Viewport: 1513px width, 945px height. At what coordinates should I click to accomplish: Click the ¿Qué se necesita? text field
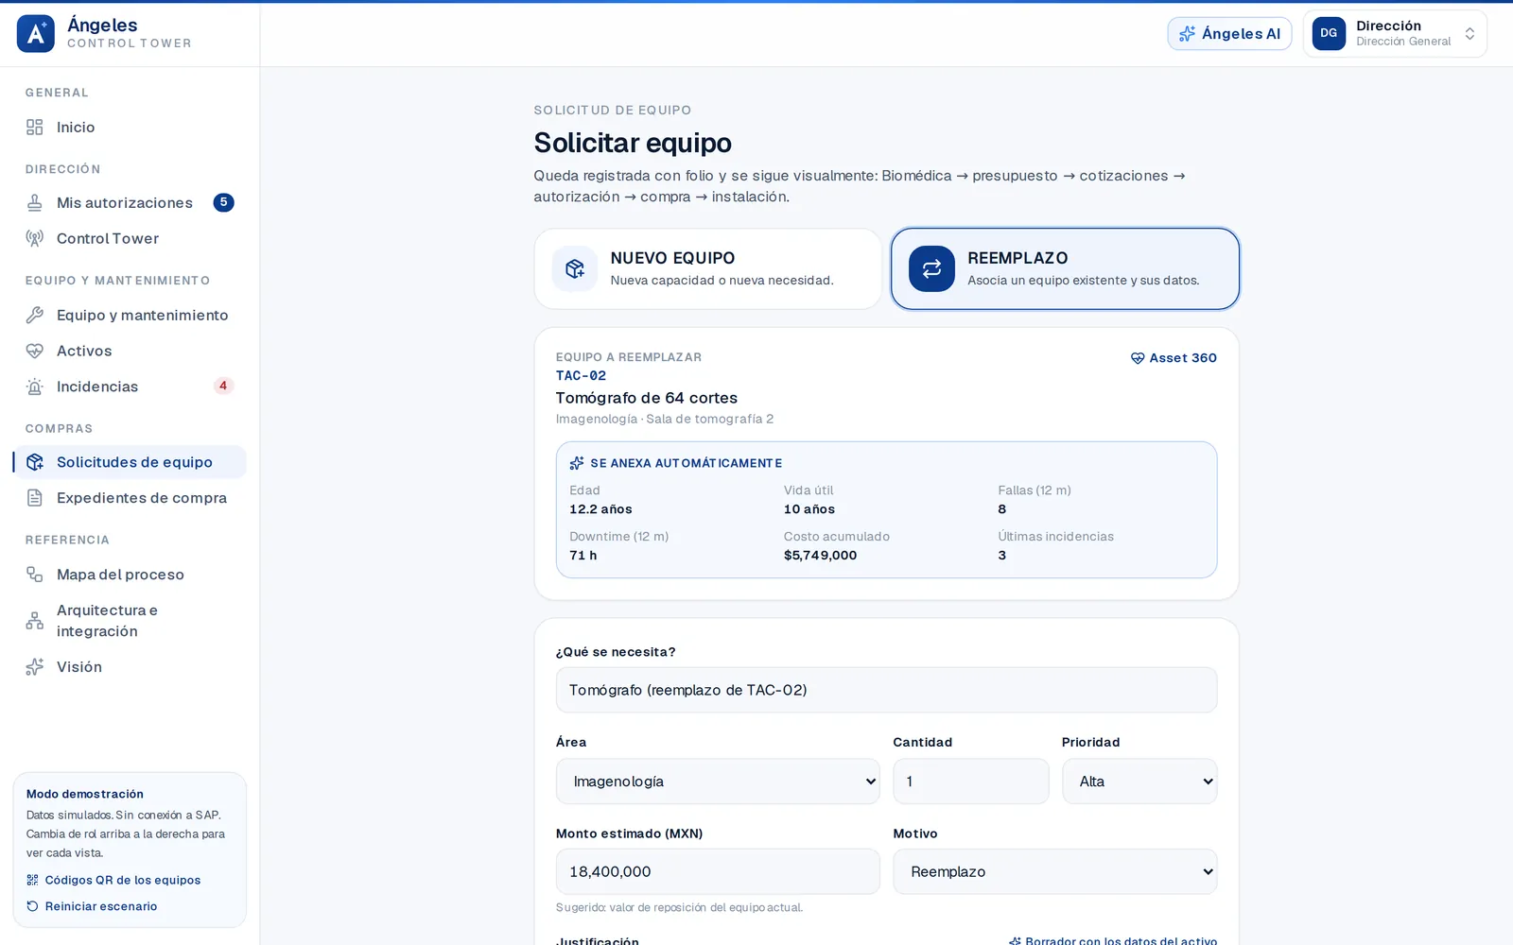[886, 691]
